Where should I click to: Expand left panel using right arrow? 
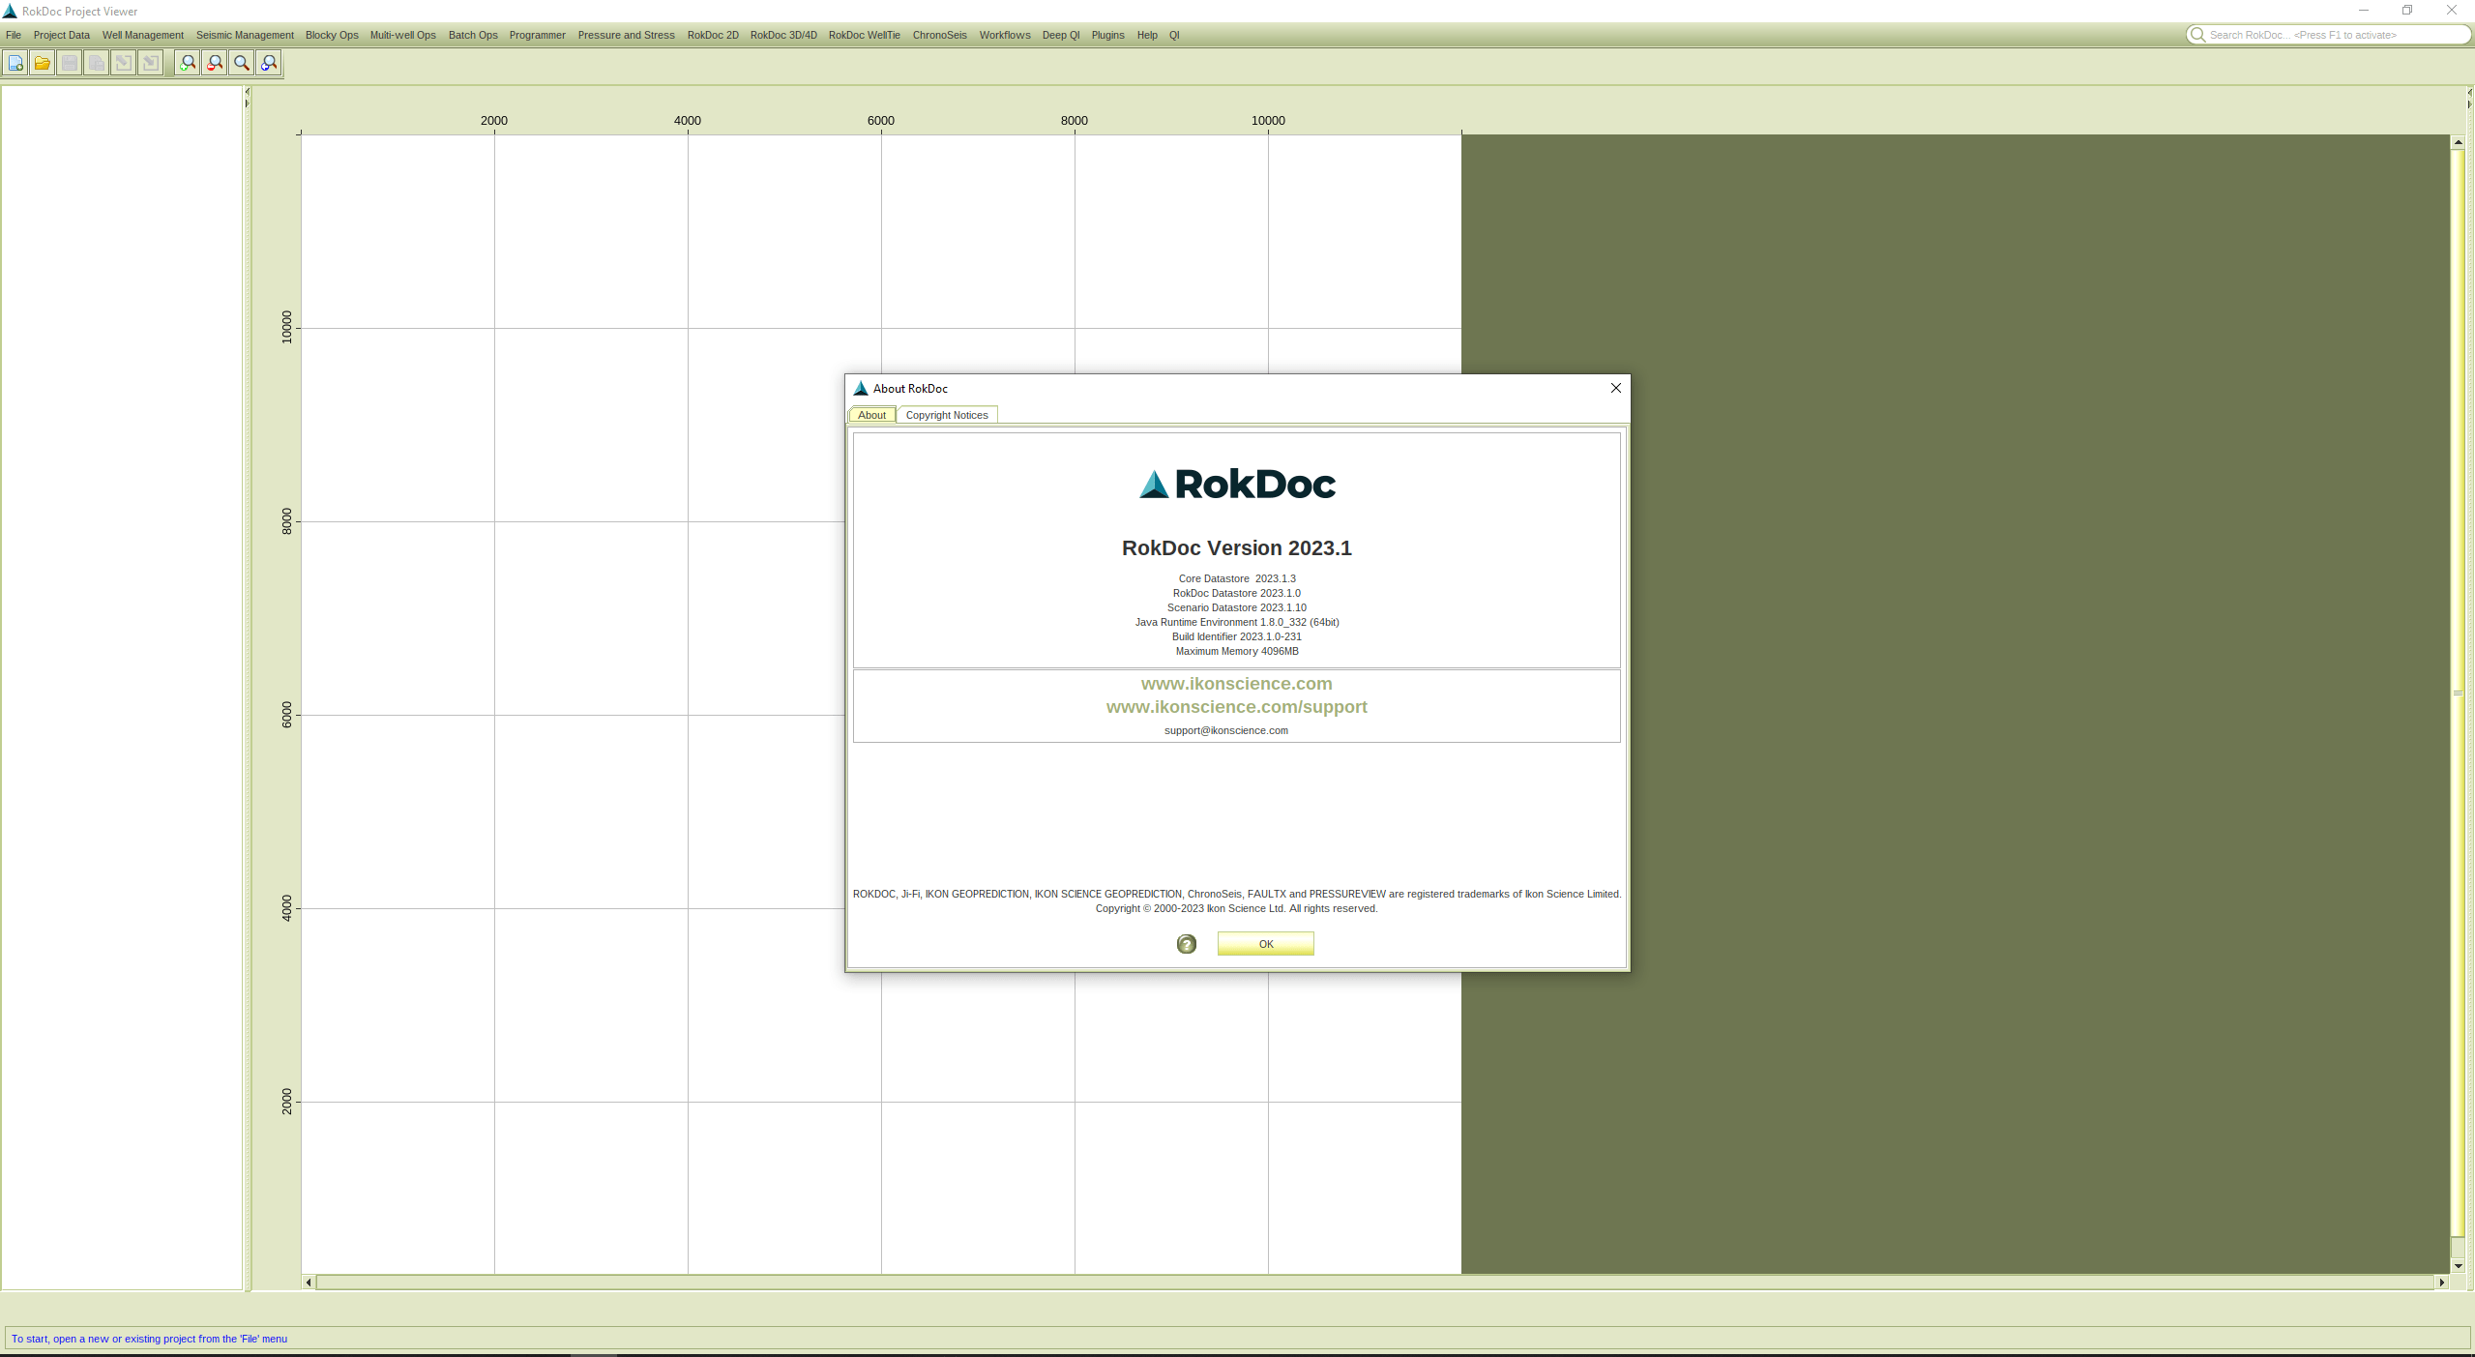click(248, 103)
